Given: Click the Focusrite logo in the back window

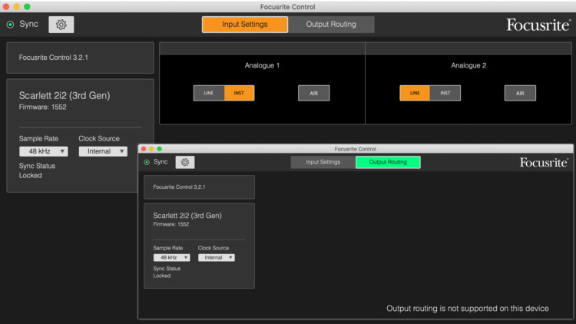Looking at the screenshot, I should pos(538,25).
